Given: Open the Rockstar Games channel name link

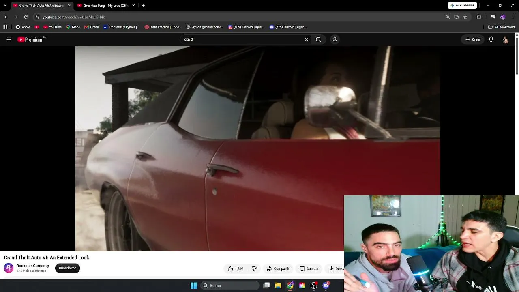Looking at the screenshot, I should point(31,266).
